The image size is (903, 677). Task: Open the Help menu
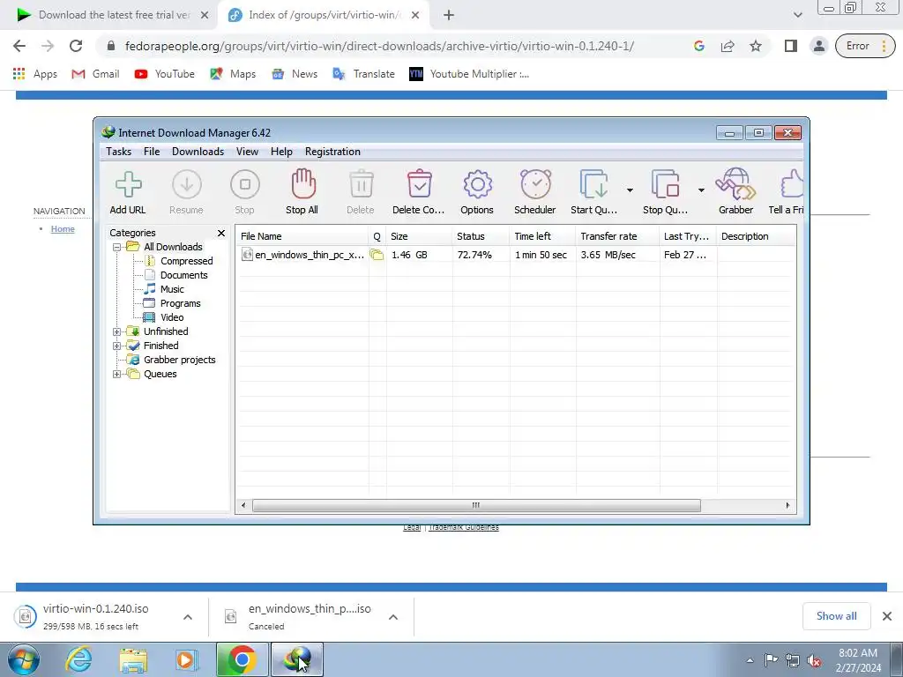(x=281, y=152)
